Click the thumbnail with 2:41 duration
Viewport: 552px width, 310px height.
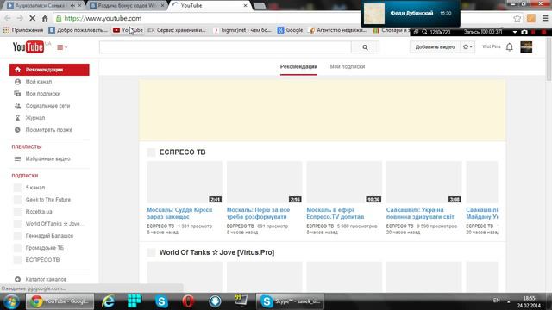(185, 182)
